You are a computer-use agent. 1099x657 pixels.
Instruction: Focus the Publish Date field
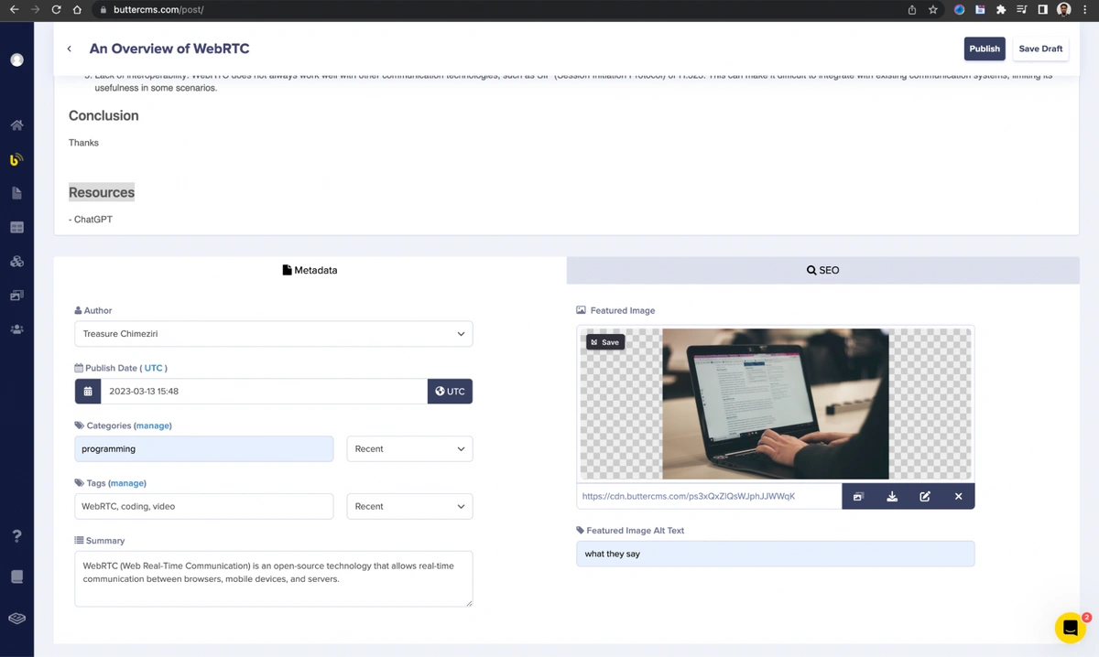click(264, 392)
